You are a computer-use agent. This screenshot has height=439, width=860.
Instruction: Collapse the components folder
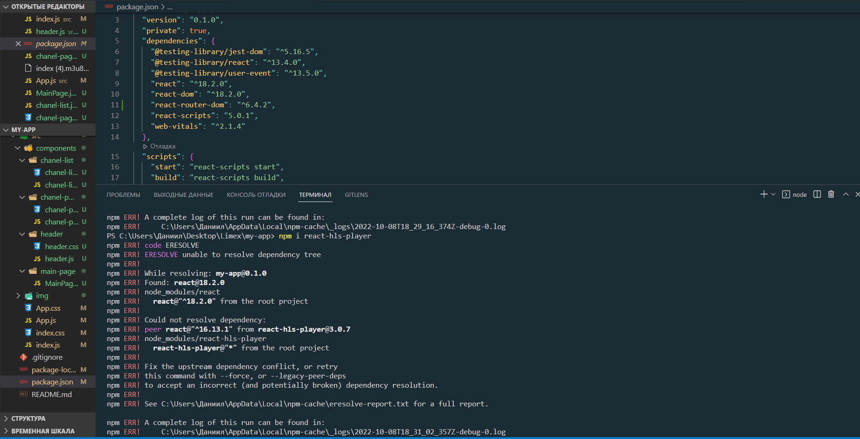(18, 148)
